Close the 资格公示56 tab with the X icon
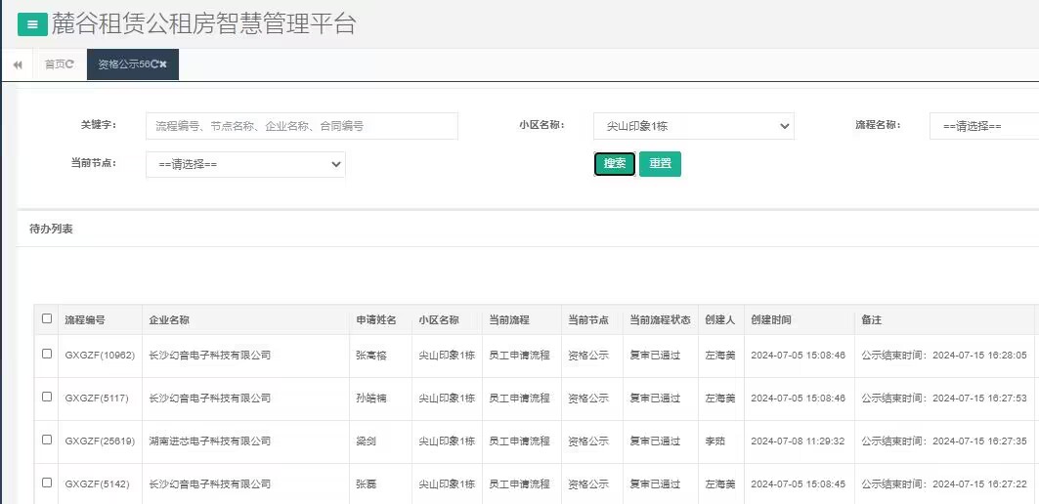1039x504 pixels. pyautogui.click(x=163, y=64)
